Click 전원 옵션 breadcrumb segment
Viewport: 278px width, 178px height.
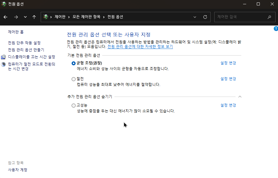(115, 17)
